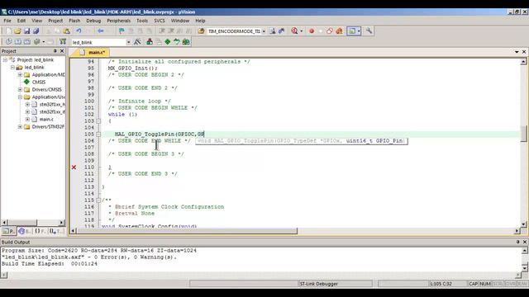Viewport: 529px width, 297px height.
Task: Close the Project panel
Action: tap(62, 51)
